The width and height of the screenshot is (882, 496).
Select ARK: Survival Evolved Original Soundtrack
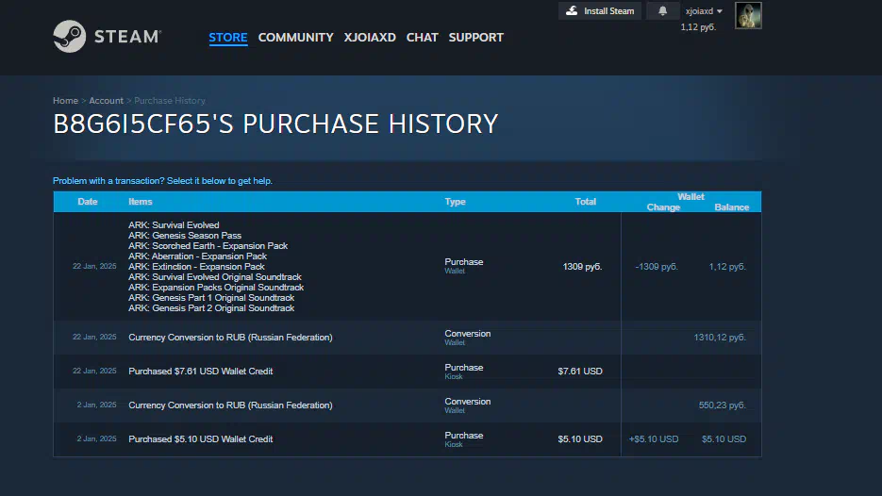tap(215, 276)
